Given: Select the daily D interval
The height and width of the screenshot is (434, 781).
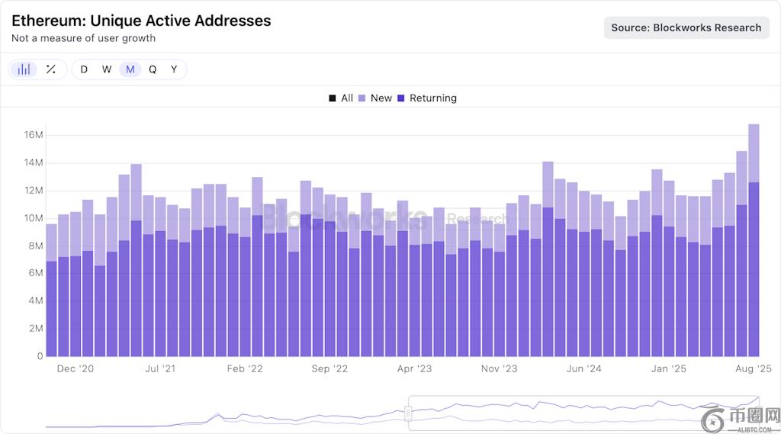Looking at the screenshot, I should tap(84, 69).
